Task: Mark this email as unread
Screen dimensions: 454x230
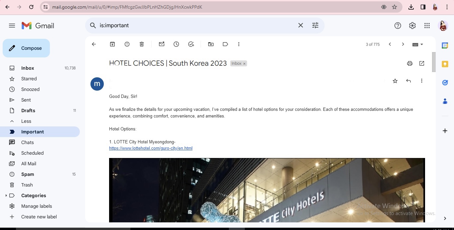Action: [162, 44]
